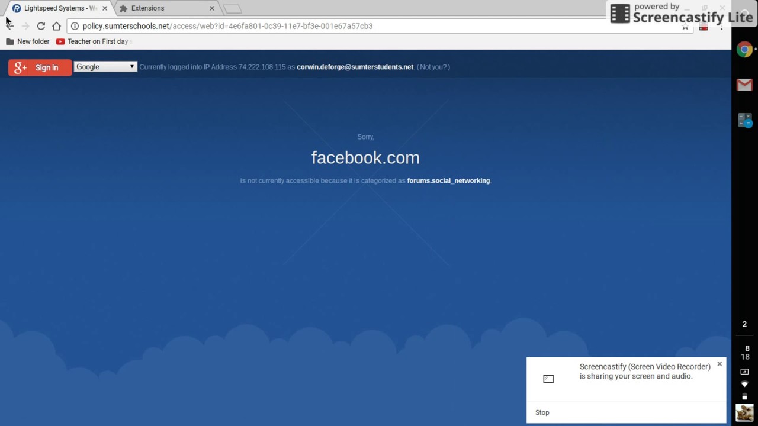Launch Chrome from the shelf
This screenshot has height=426, width=758.
pos(744,50)
